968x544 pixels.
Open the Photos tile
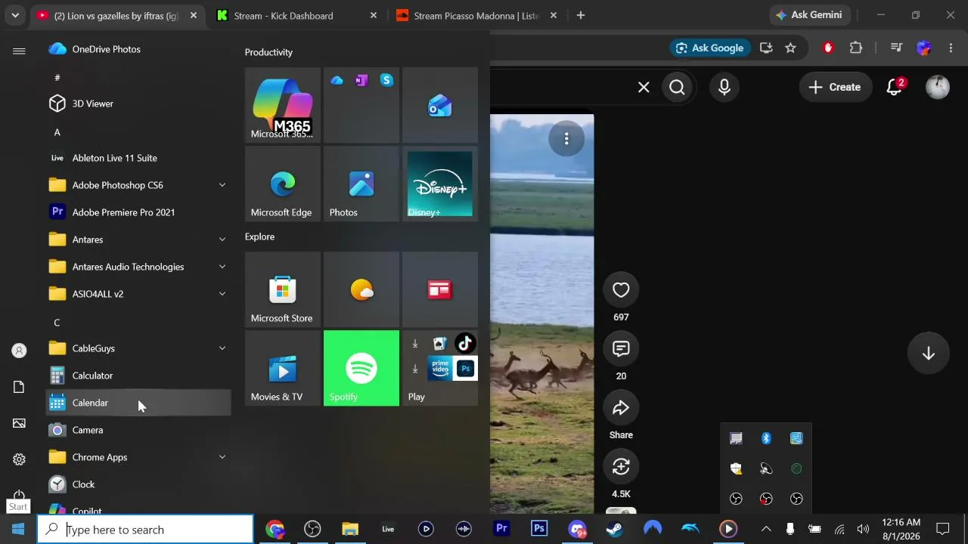coord(361,184)
